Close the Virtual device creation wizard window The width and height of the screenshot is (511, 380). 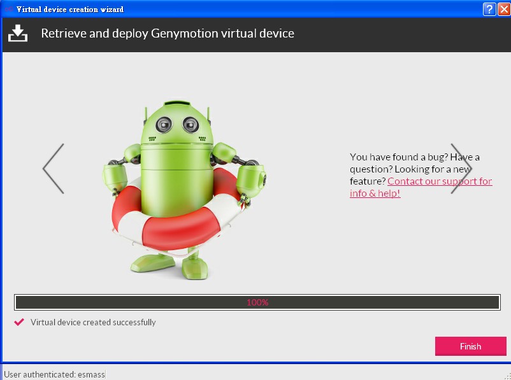(x=503, y=9)
